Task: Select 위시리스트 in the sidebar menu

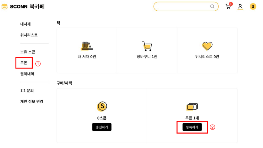Action: click(x=29, y=35)
